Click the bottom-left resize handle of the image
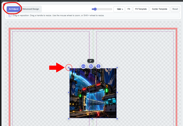The image size is (183, 126). click(x=69, y=119)
